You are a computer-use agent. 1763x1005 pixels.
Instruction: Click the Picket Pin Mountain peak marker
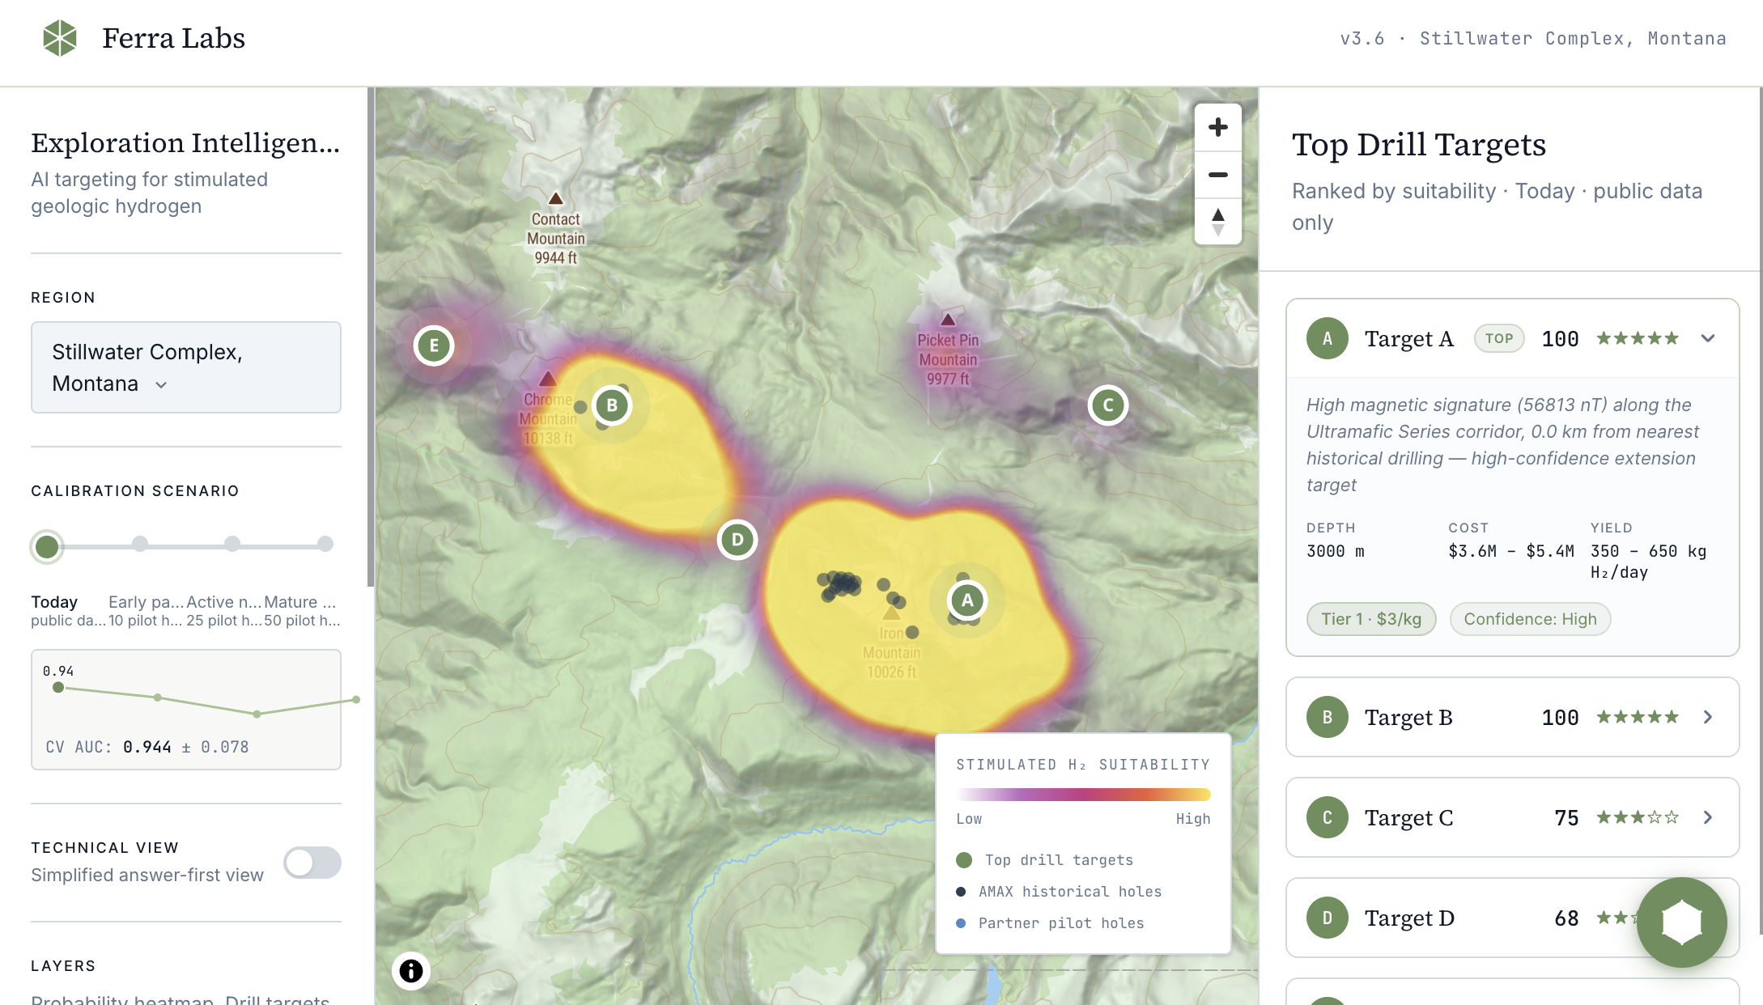tap(948, 319)
